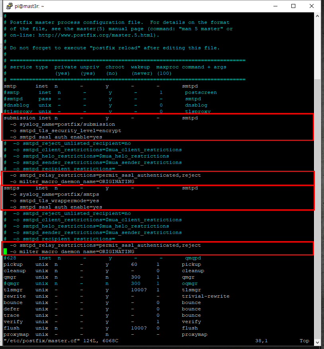Screen dimensions: 324x349
Task: Click the scrollbar up arrow
Action: pos(317,16)
